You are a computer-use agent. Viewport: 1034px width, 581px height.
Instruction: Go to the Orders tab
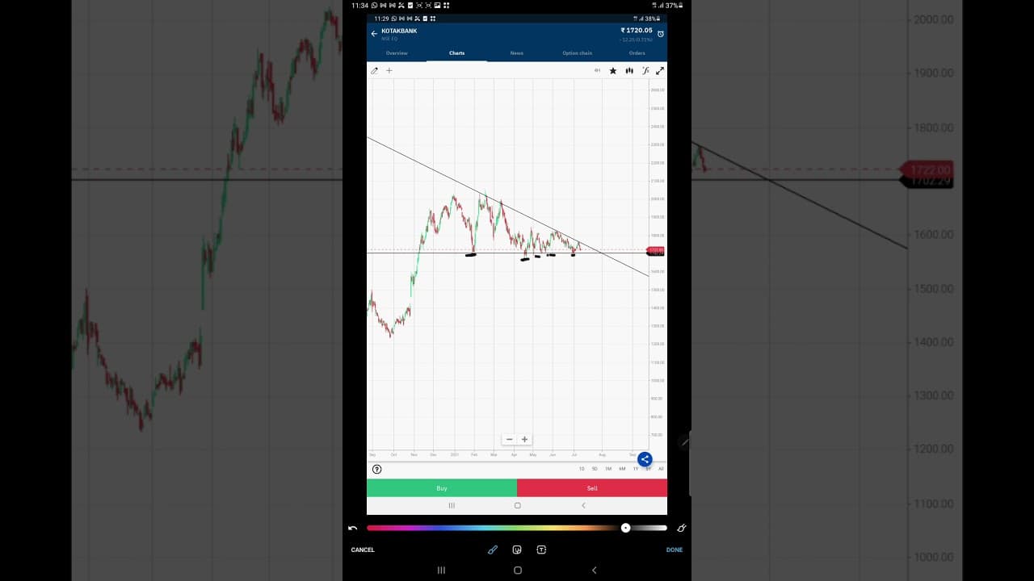point(637,53)
